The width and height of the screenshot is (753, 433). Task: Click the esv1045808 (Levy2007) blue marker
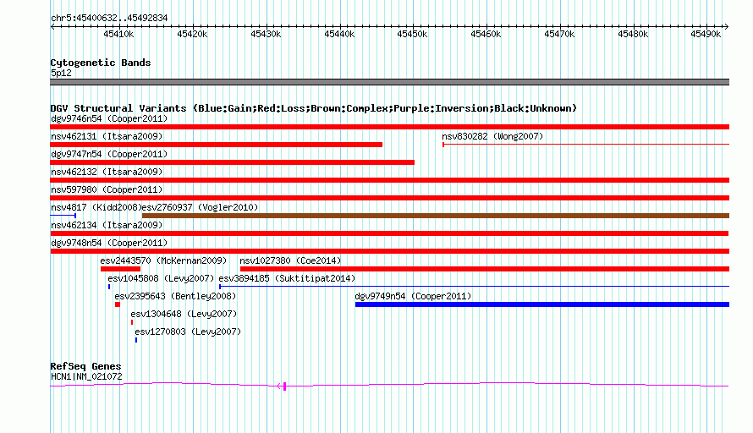(109, 287)
